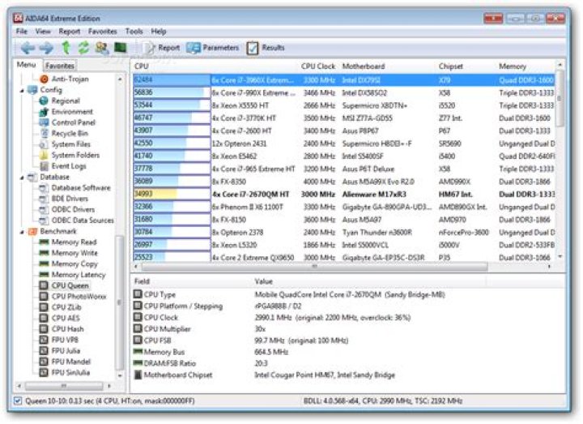
Task: Collapse the Benchmark tree node
Action: pyautogui.click(x=22, y=232)
